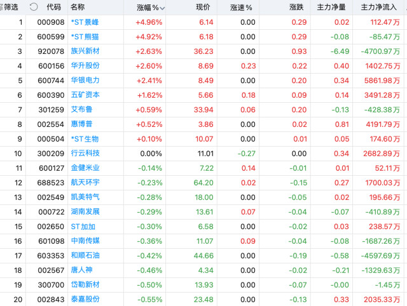Open 航天环宇 stock details
This screenshot has height=306, width=407.
click(85, 182)
